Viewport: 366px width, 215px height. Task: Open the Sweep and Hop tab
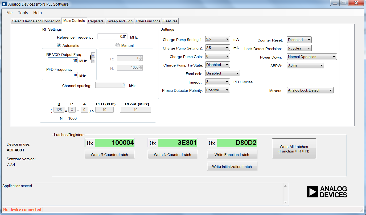tap(120, 21)
